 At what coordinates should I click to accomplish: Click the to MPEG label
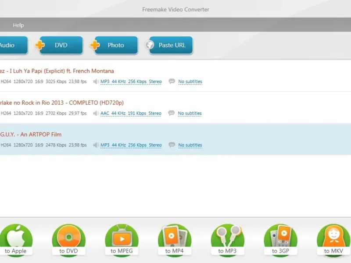point(122,251)
